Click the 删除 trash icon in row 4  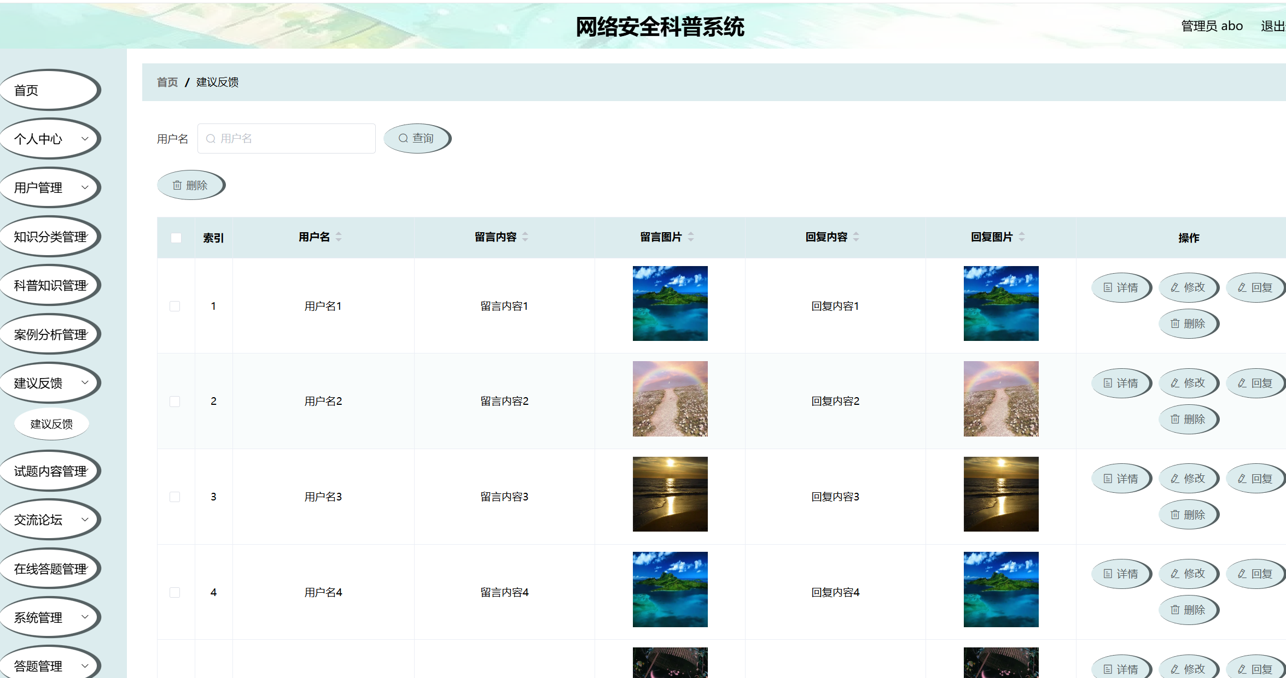click(1174, 610)
